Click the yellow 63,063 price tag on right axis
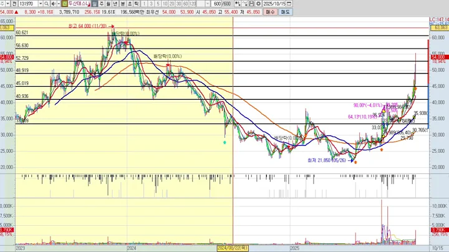 click(x=440, y=28)
